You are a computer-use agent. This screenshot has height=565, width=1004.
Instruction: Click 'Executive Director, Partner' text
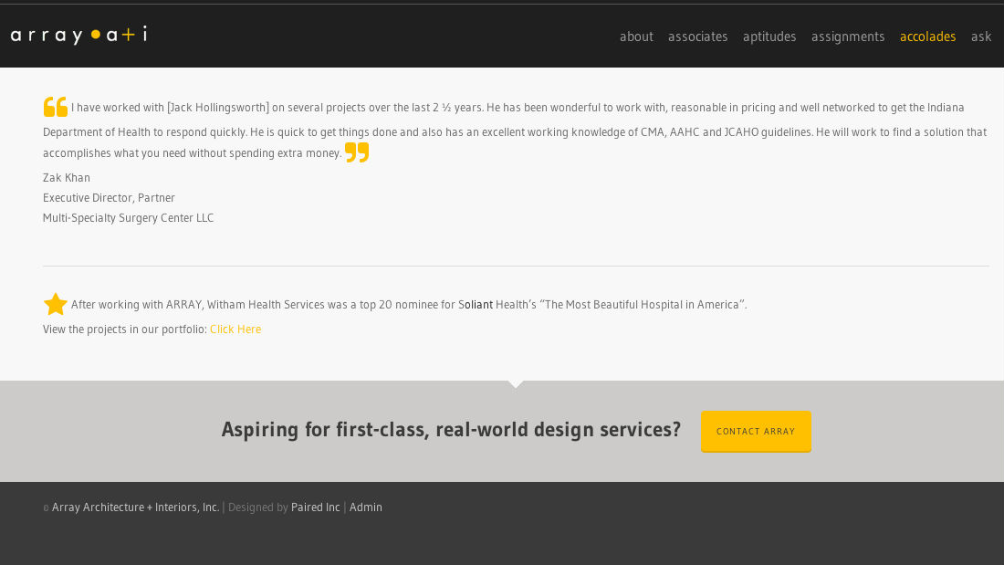click(x=109, y=198)
